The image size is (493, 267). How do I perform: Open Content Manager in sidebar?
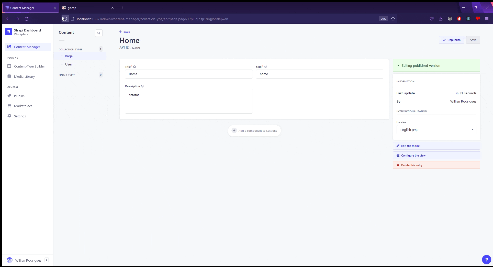pyautogui.click(x=28, y=47)
